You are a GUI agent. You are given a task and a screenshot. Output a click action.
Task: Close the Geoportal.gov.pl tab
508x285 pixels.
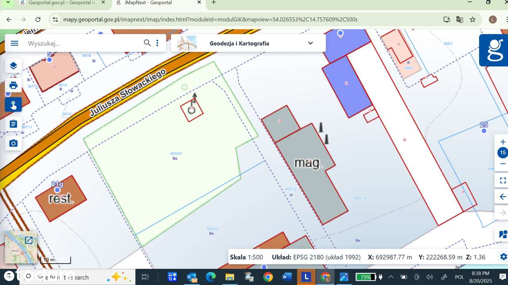pos(104,2)
